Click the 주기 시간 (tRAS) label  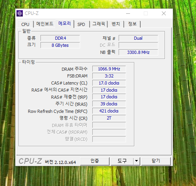pos(71,104)
